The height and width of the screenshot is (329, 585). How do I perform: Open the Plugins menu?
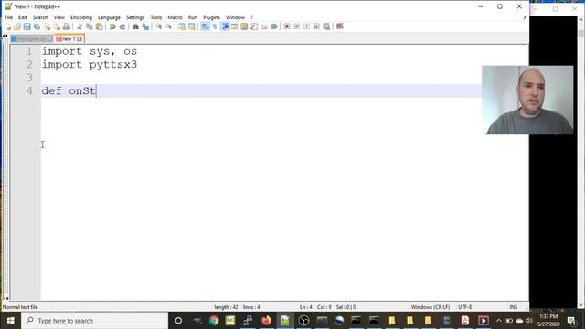point(211,17)
